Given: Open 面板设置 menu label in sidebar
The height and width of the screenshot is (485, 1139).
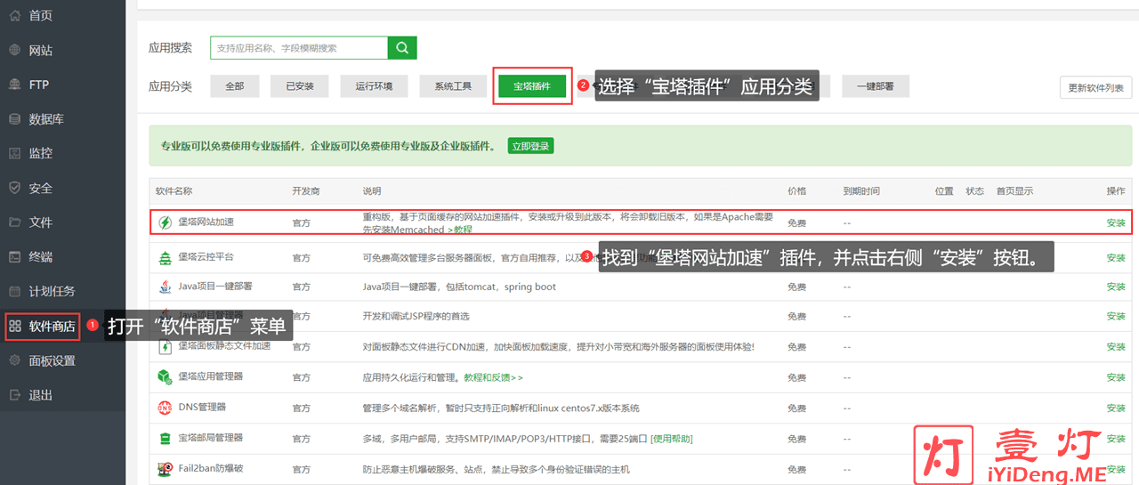Looking at the screenshot, I should pos(53,360).
